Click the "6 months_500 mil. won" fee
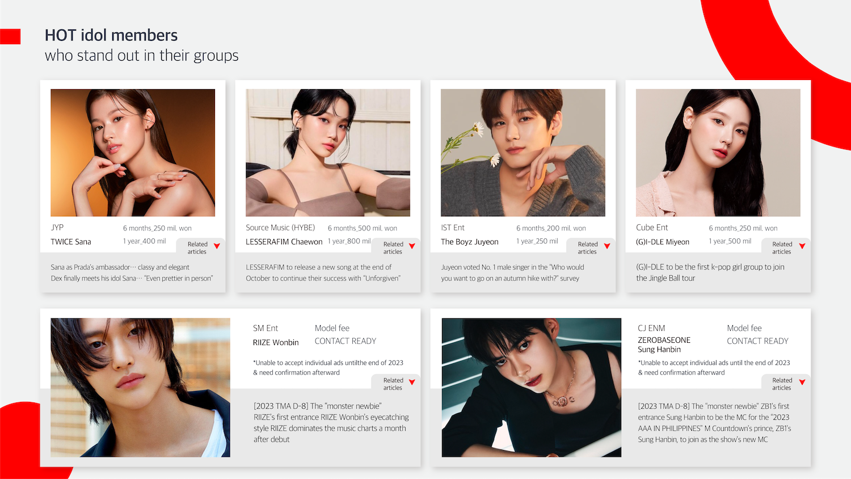 coord(363,228)
